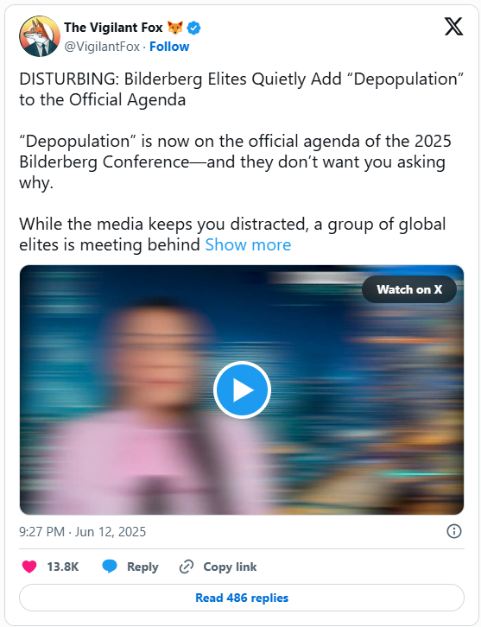
Task: Click the 9:27 PM Jun 12, 2025 timestamp
Action: point(82,532)
